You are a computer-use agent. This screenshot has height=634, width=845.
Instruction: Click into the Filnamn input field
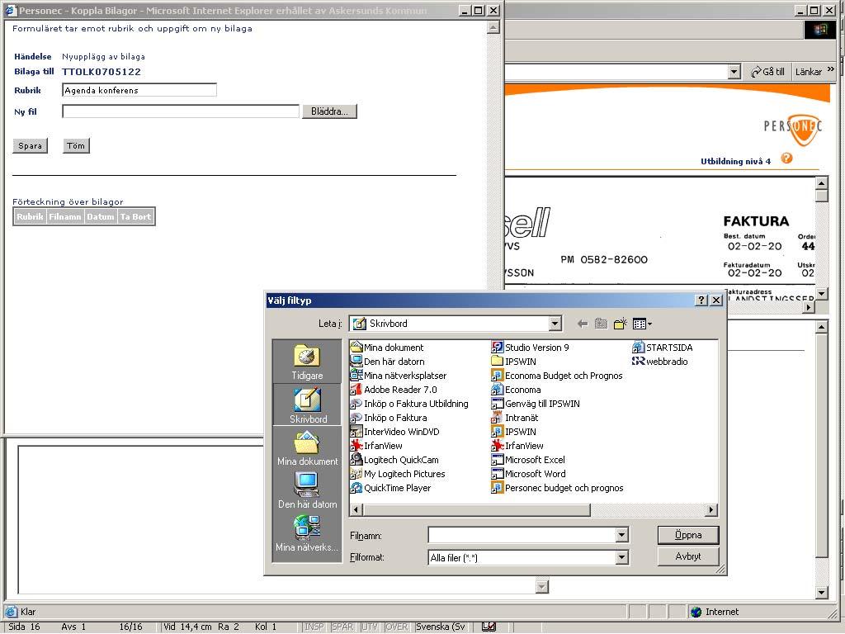[x=522, y=535]
